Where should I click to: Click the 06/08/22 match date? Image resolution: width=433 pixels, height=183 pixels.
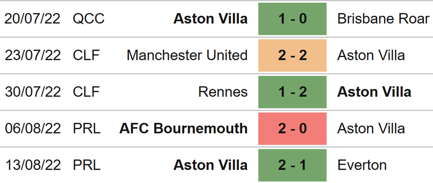(32, 129)
